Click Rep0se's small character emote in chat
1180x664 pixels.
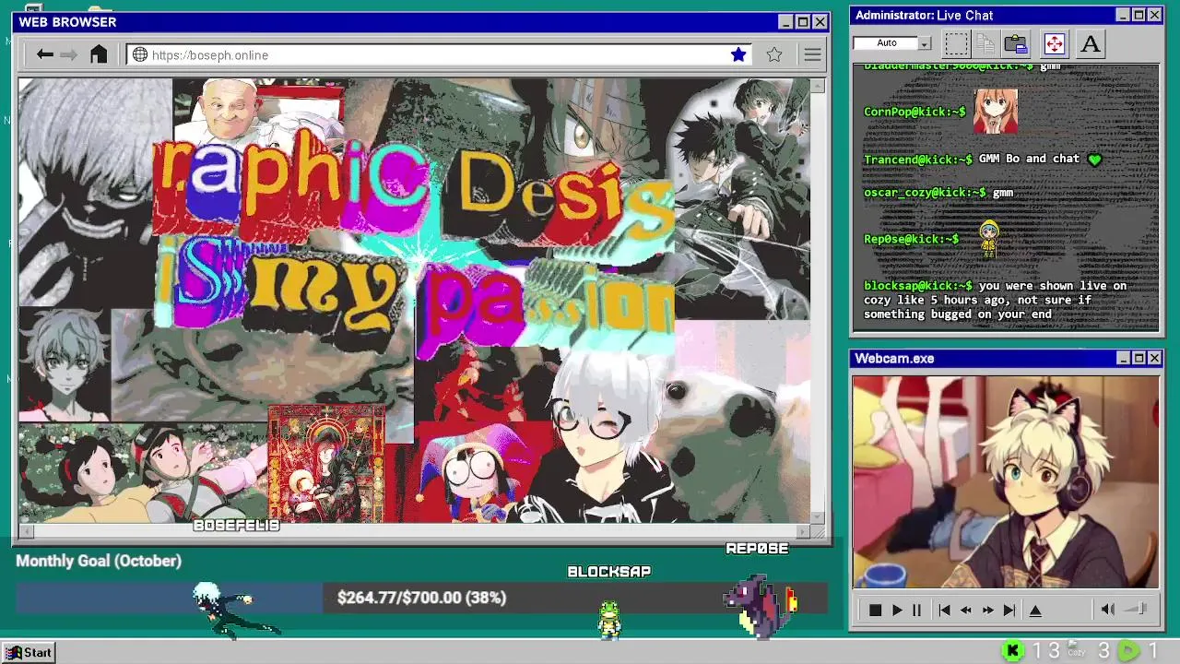[x=989, y=240]
